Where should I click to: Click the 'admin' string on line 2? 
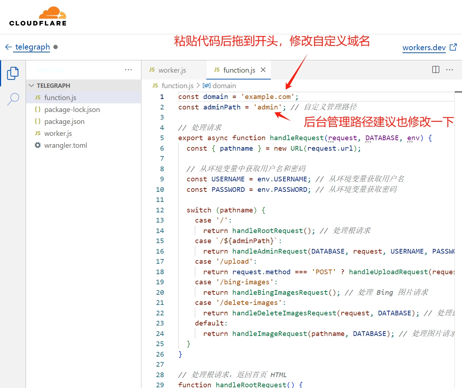268,107
